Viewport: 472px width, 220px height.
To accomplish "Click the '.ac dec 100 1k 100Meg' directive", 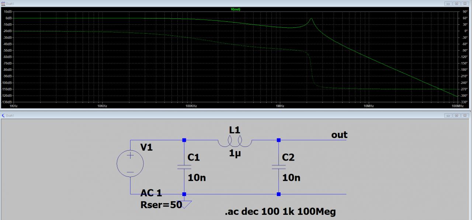I will (280, 212).
